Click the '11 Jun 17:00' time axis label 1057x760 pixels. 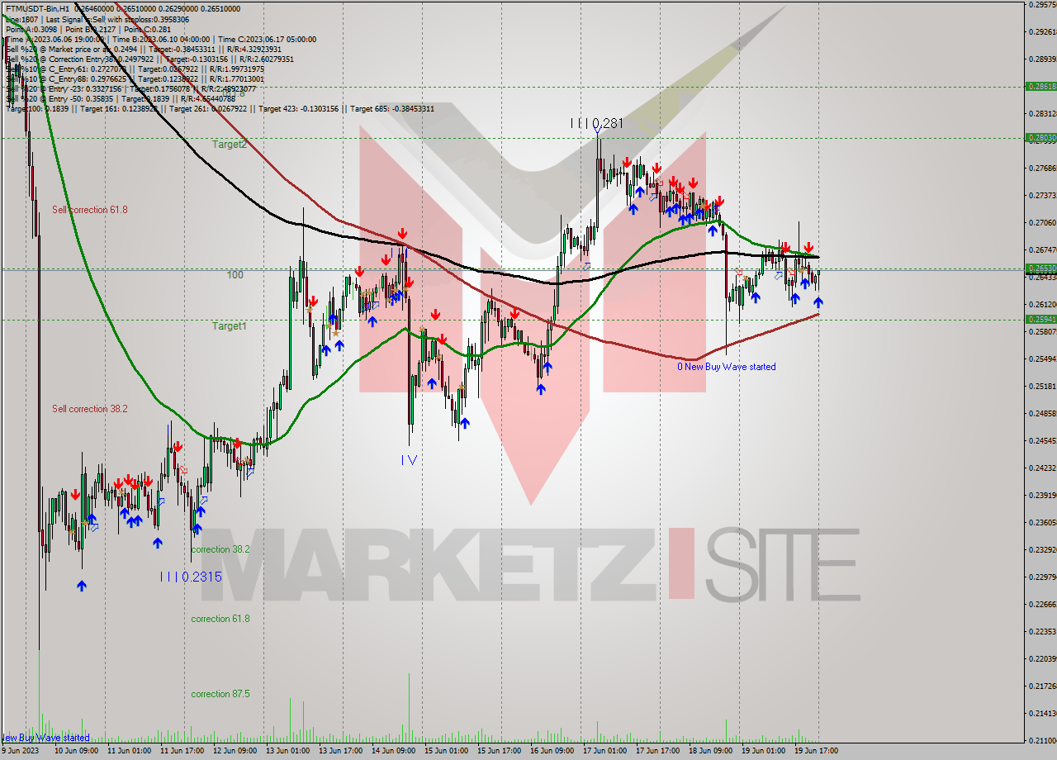click(x=183, y=751)
